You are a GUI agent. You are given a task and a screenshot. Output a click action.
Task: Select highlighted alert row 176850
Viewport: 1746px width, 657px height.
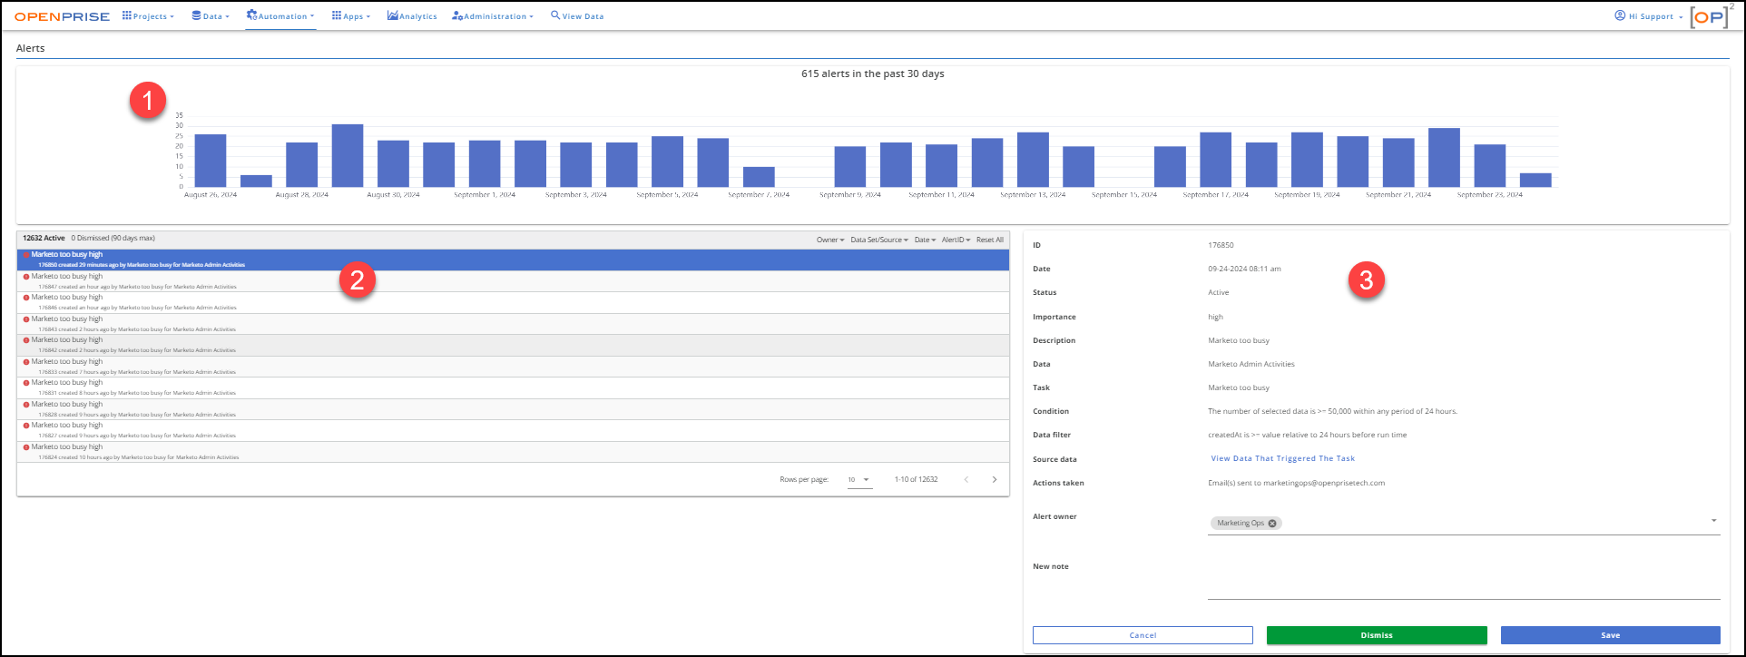coord(513,260)
